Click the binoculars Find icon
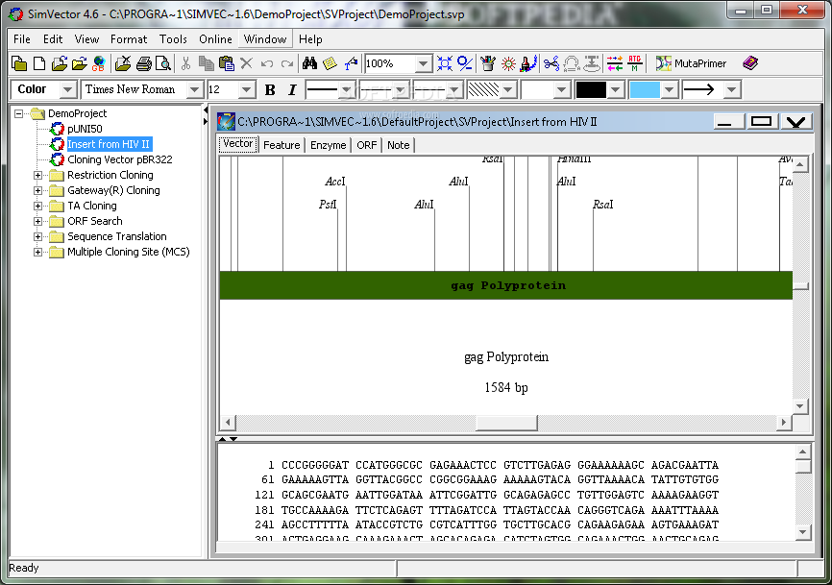832x585 pixels. coord(310,63)
